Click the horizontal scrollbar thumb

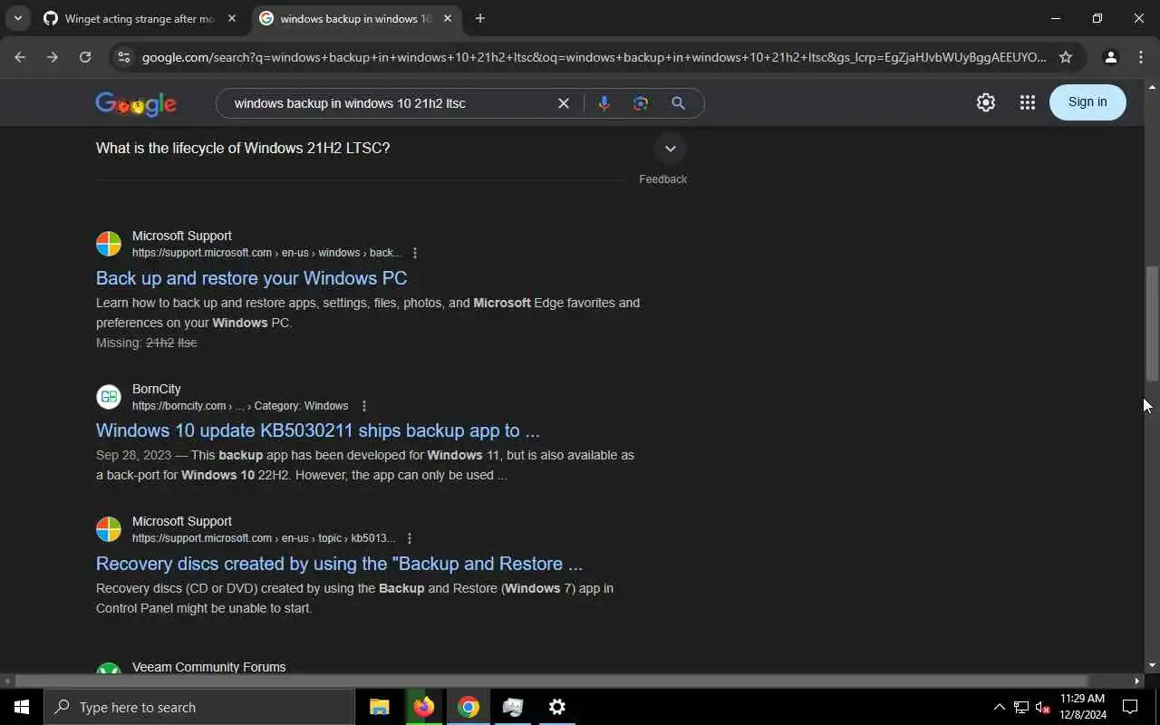pyautogui.click(x=551, y=681)
